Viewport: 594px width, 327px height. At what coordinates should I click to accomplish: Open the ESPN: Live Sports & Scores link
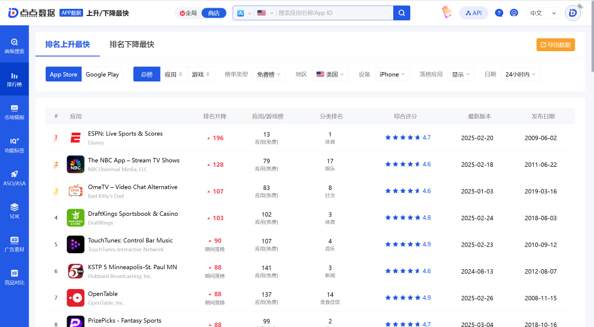125,134
